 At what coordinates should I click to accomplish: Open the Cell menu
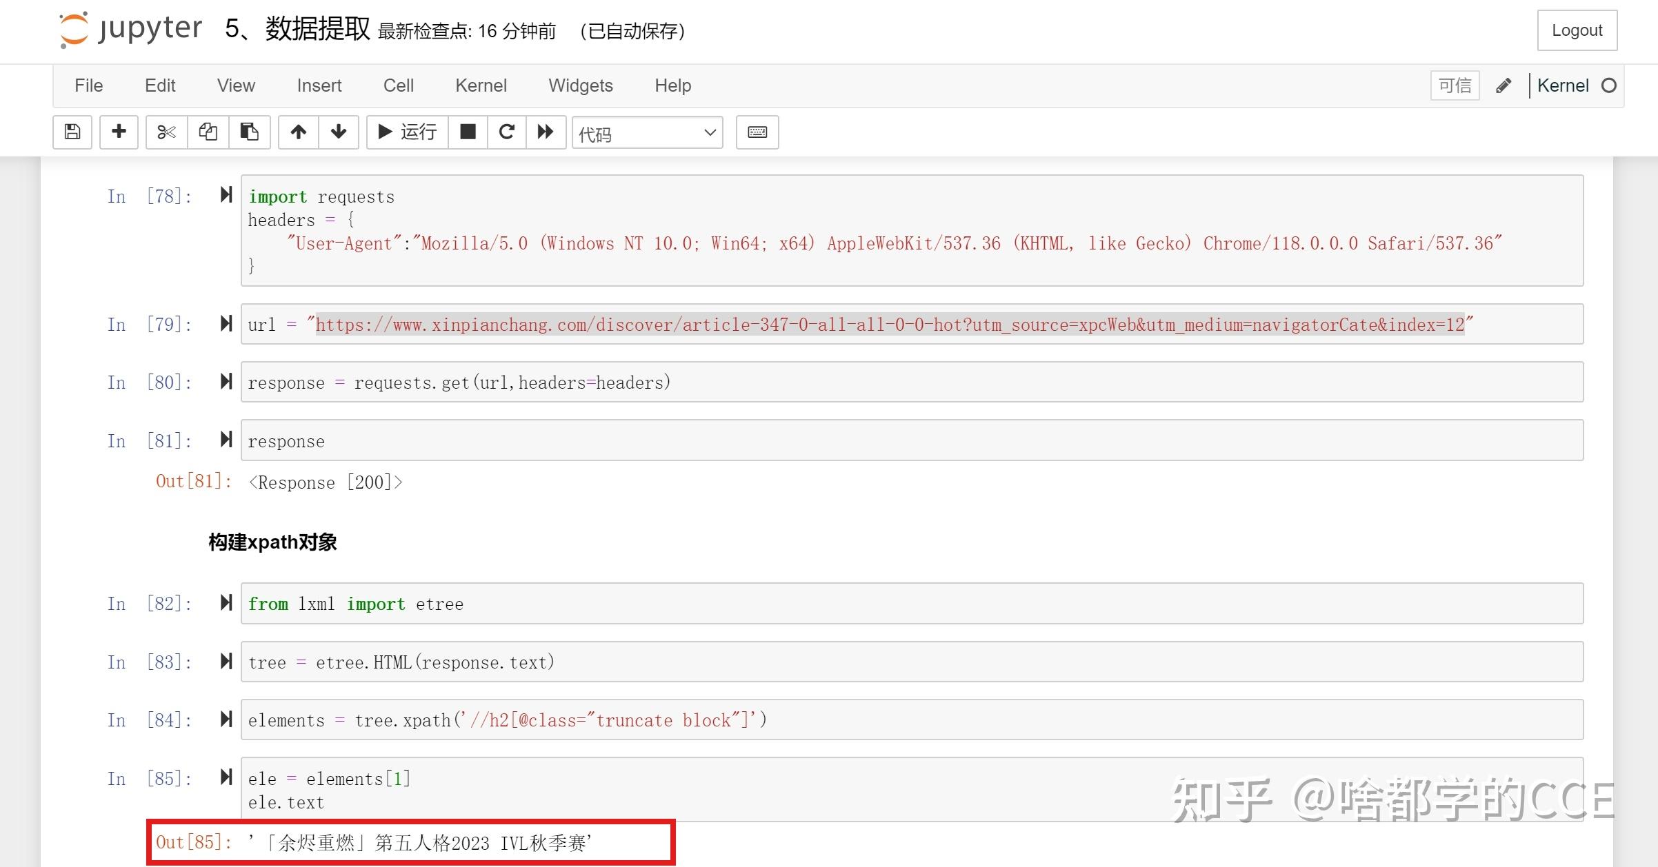[x=399, y=85]
